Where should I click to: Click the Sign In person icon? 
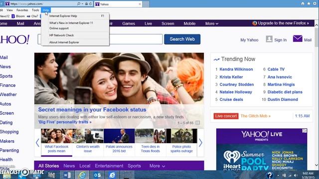(269, 39)
